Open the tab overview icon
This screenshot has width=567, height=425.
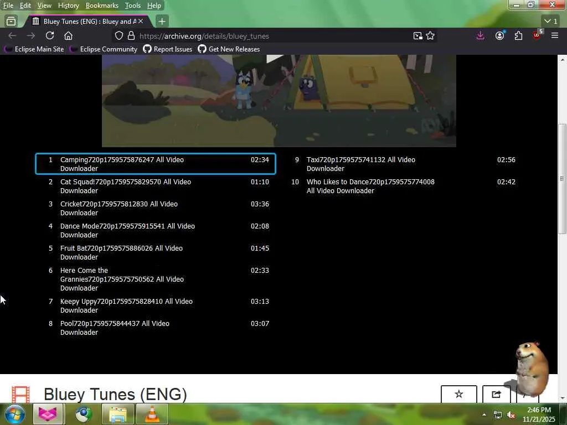[x=11, y=22]
